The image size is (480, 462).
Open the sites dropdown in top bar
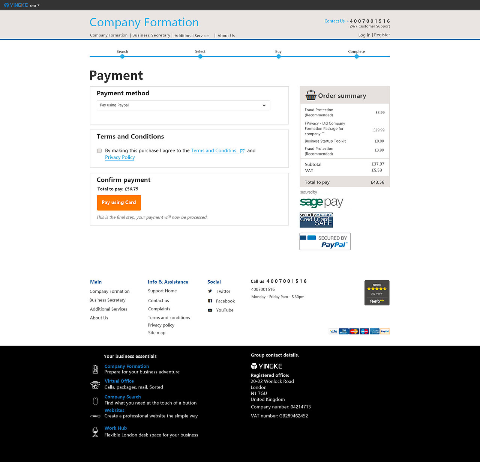click(34, 6)
